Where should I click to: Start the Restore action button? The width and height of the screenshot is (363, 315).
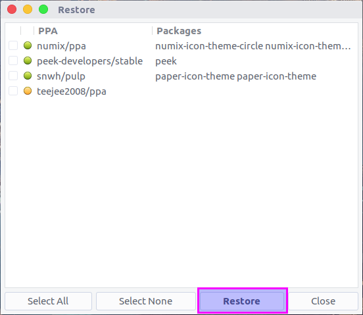(242, 301)
